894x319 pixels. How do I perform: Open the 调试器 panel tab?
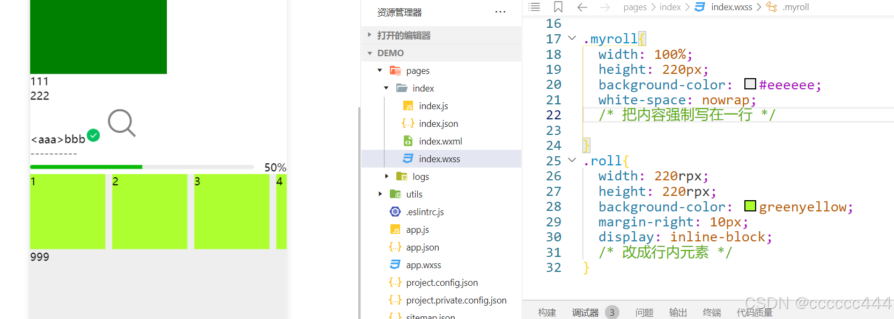pyautogui.click(x=585, y=313)
